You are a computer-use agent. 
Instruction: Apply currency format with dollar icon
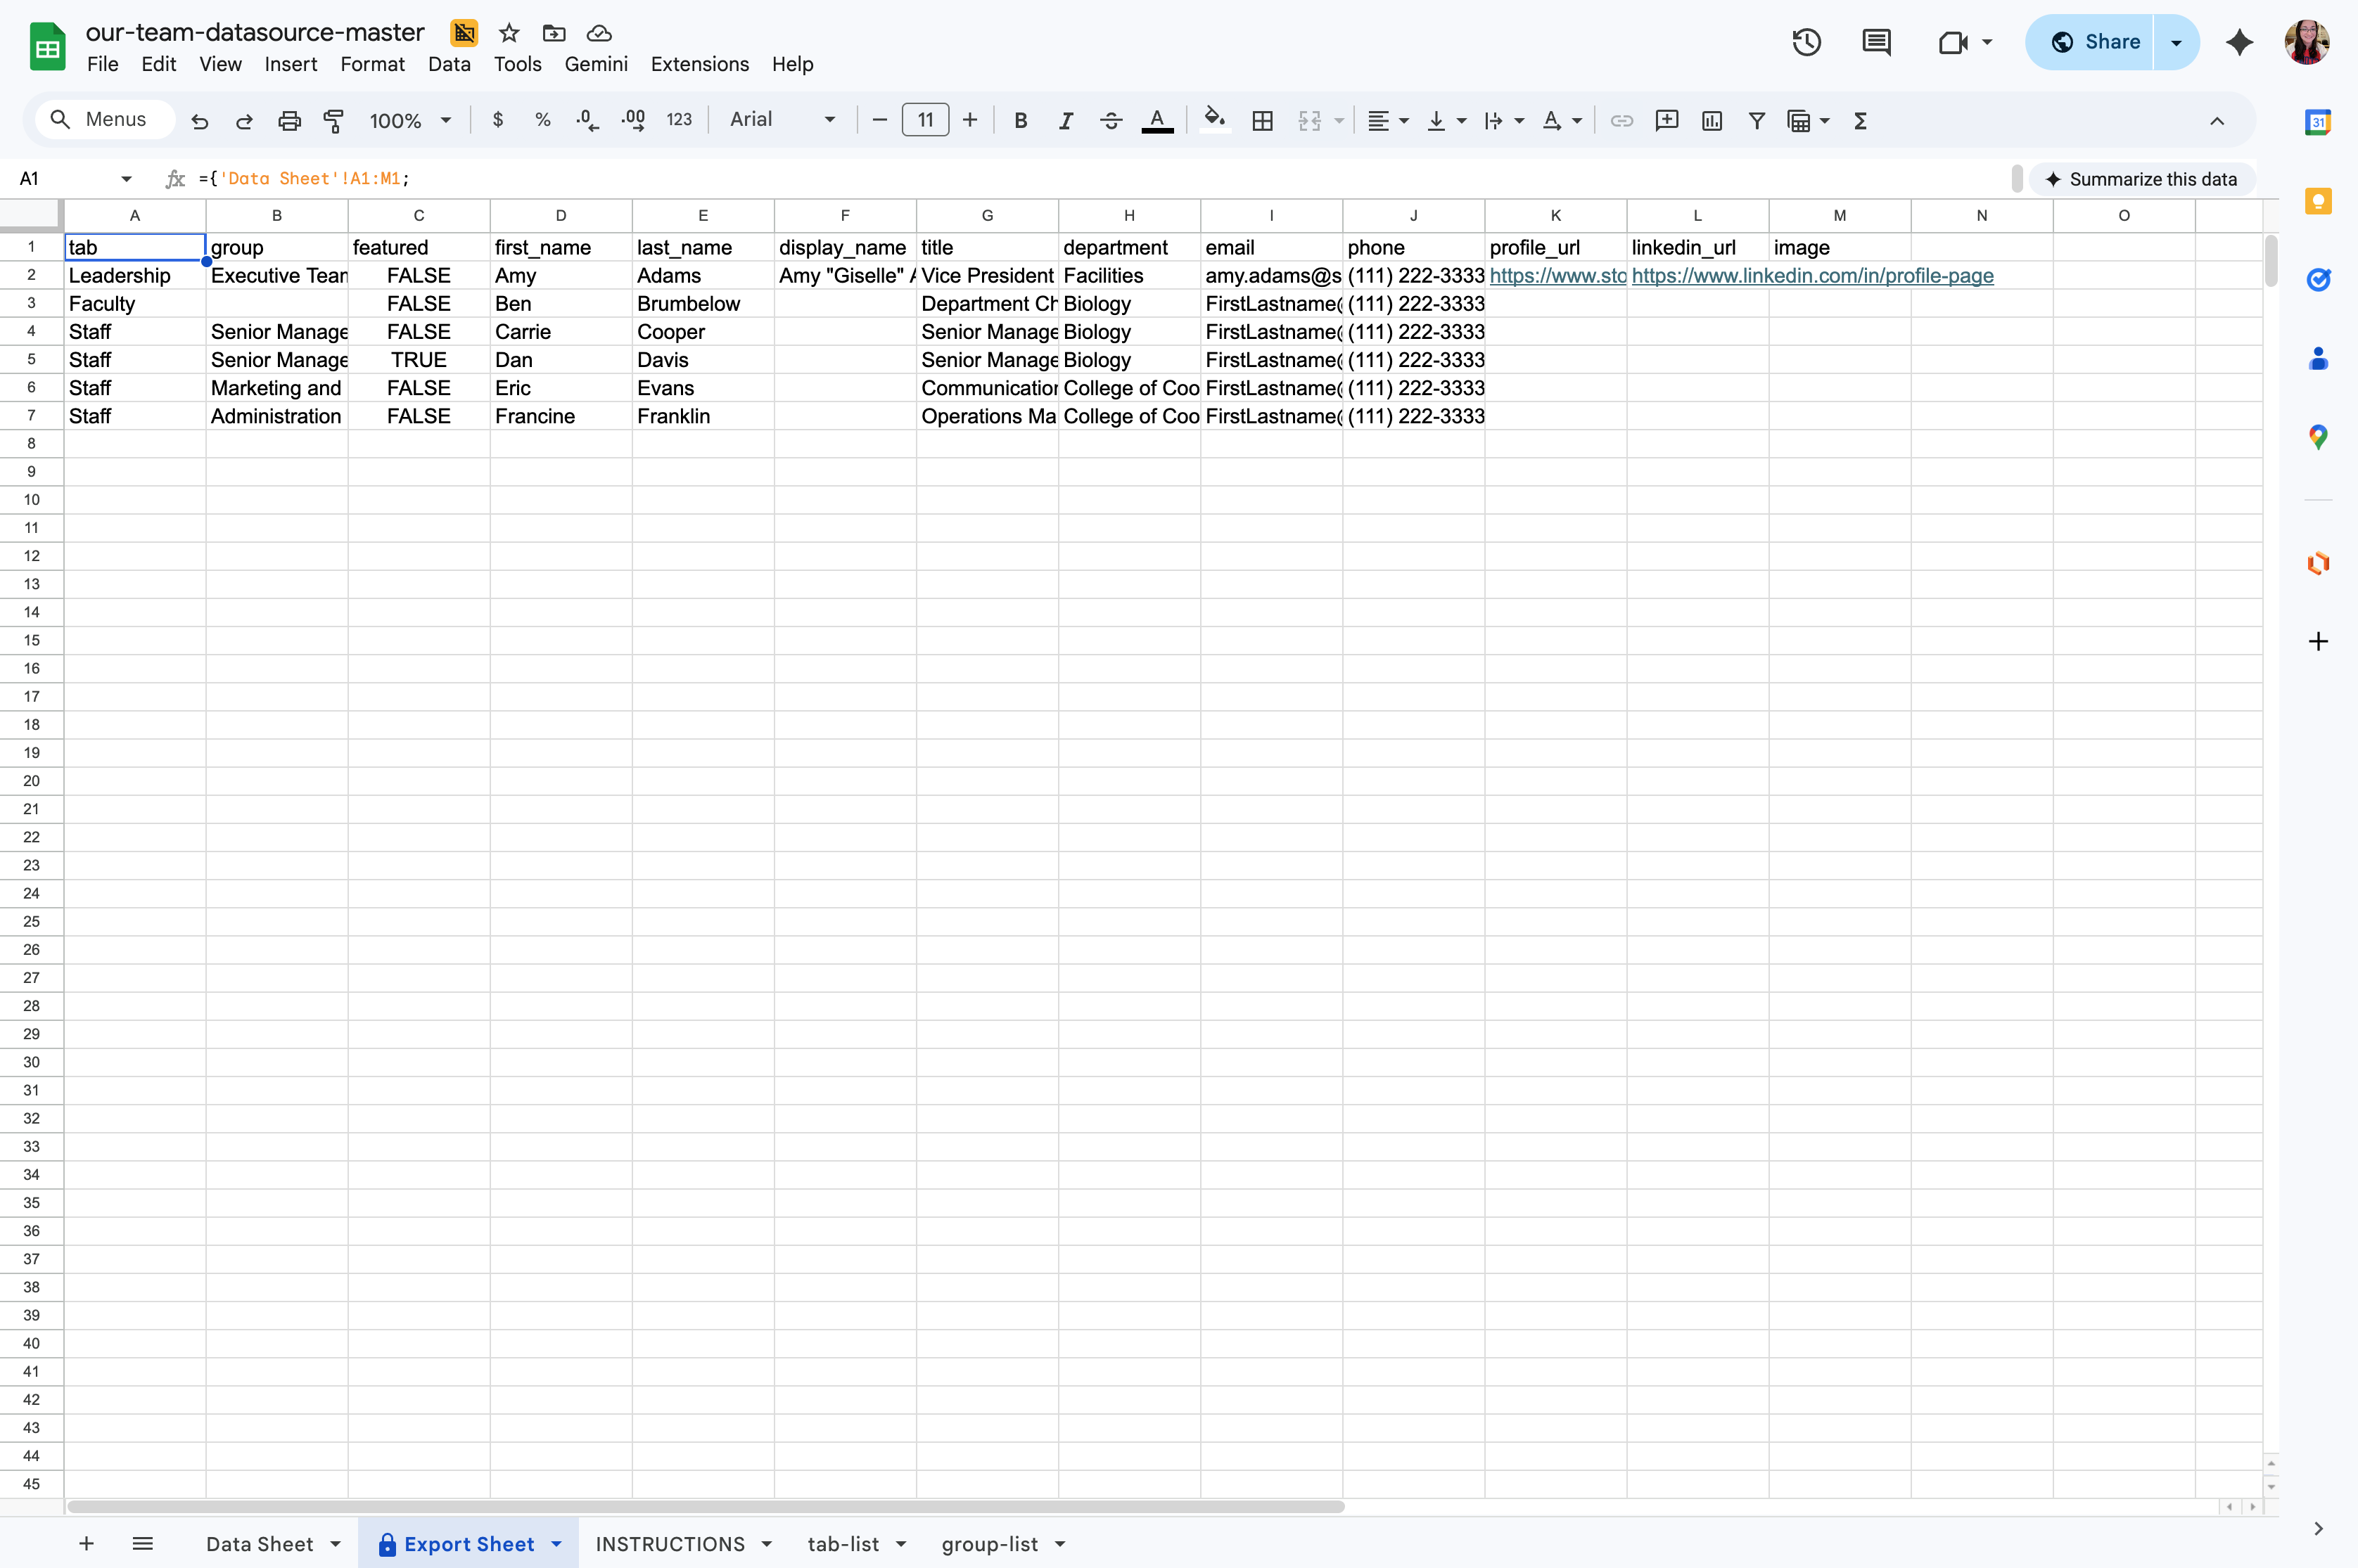pos(498,120)
